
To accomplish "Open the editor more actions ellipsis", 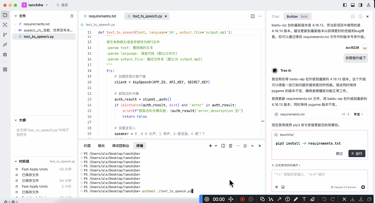I will 260,16.
